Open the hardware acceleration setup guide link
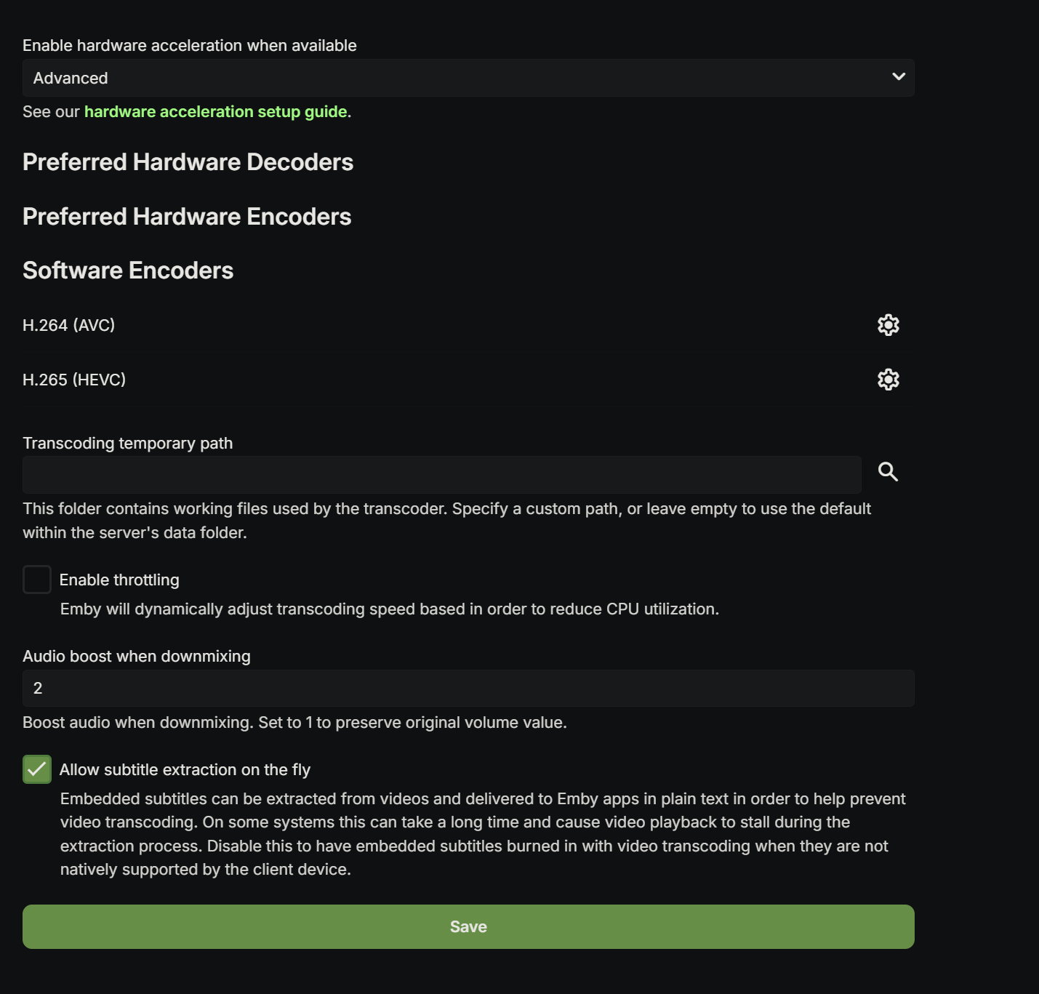The image size is (1039, 994). tap(215, 112)
